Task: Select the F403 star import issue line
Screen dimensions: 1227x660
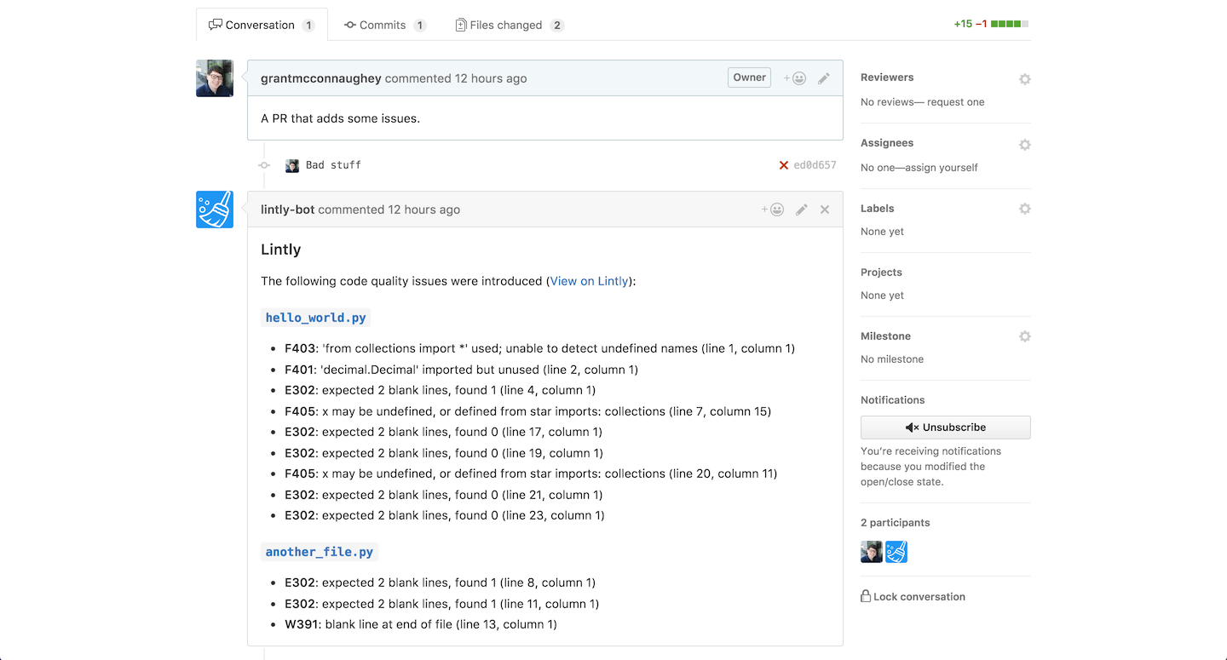Action: [539, 348]
